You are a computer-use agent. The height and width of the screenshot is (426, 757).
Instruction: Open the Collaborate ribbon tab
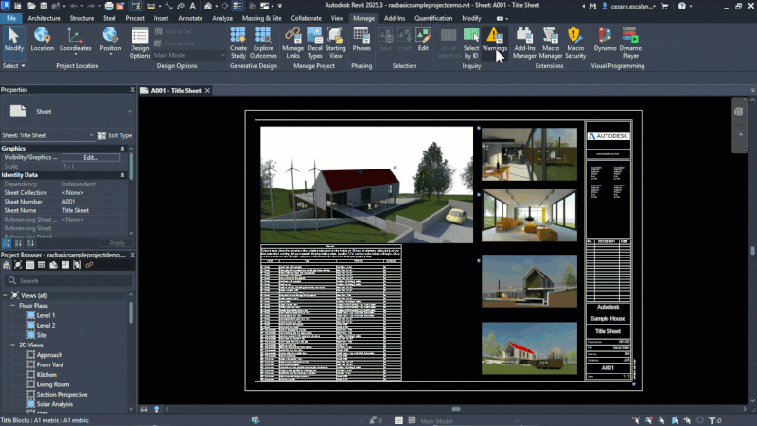pyautogui.click(x=306, y=18)
